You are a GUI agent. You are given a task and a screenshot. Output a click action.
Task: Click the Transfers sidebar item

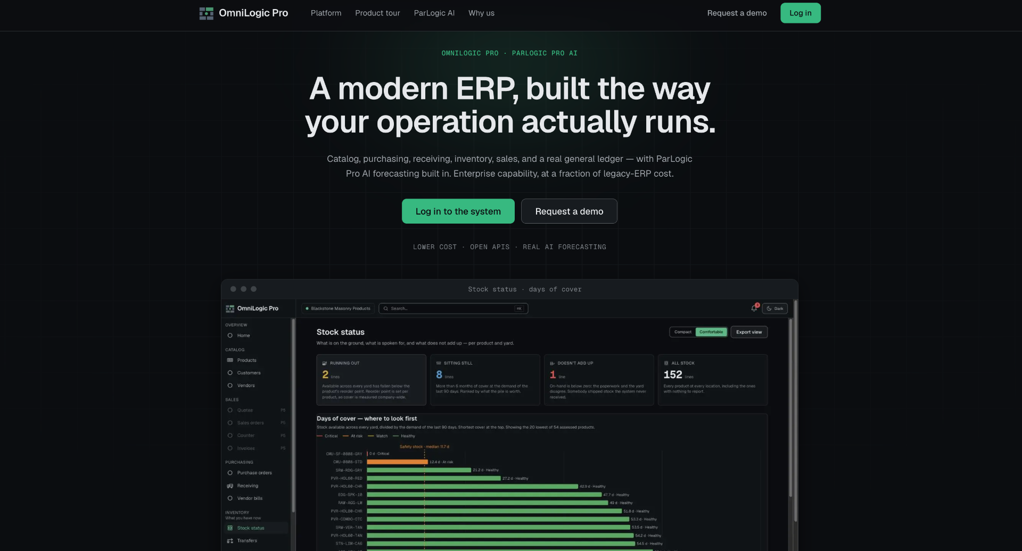click(257, 541)
